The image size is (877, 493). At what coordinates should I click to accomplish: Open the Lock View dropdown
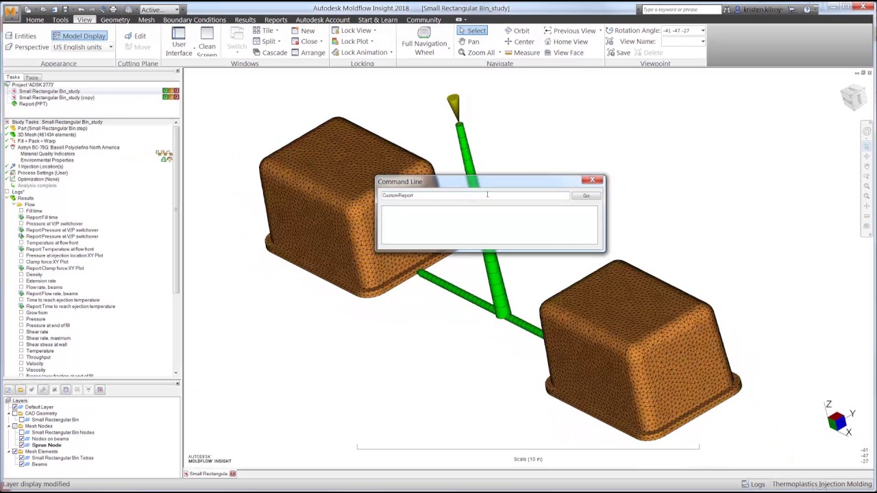354,31
